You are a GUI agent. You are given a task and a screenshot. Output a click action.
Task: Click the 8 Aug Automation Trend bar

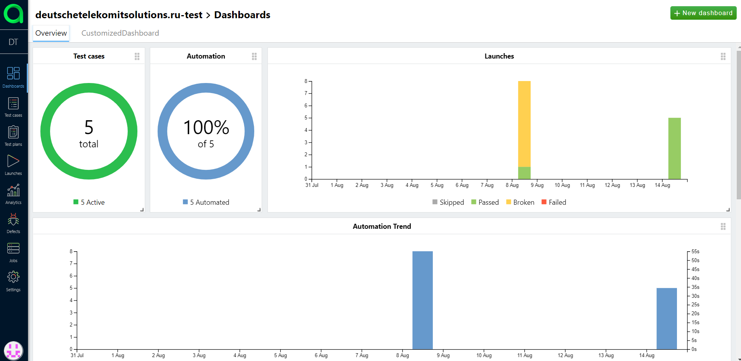(423, 300)
